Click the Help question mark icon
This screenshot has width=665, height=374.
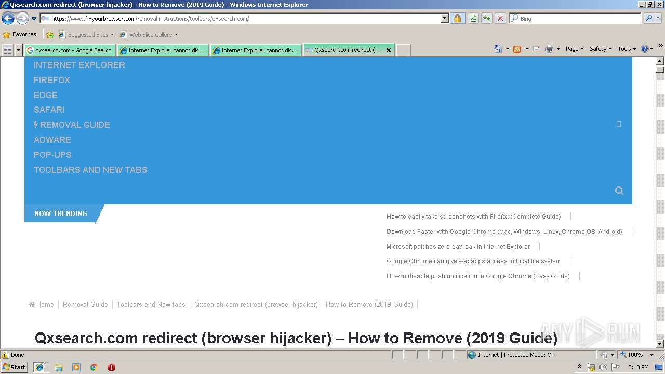[x=645, y=49]
